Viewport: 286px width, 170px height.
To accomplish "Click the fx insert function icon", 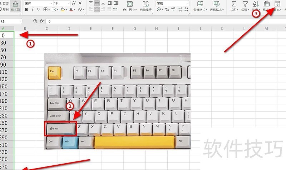I will (x=41, y=21).
